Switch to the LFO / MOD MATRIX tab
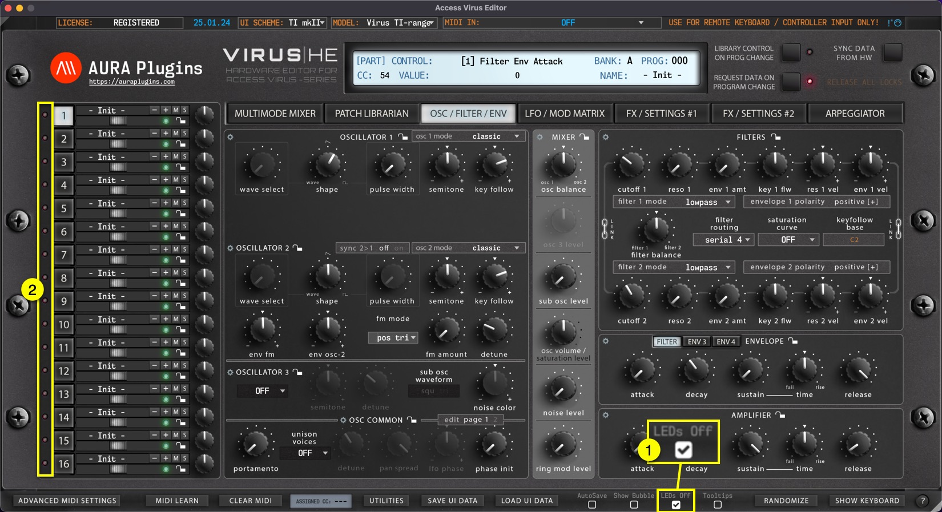 tap(564, 114)
